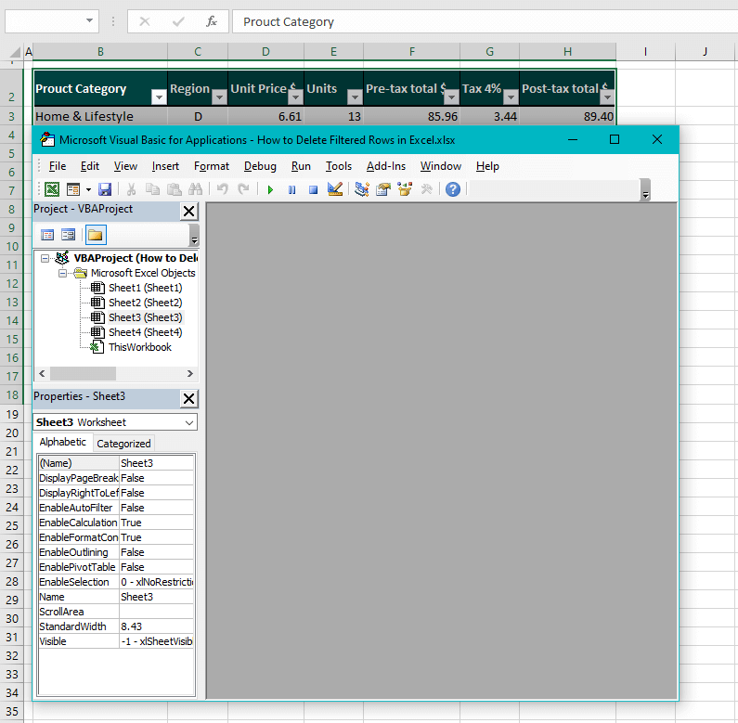Run macro with green play icon
This screenshot has width=738, height=723.
pos(270,189)
